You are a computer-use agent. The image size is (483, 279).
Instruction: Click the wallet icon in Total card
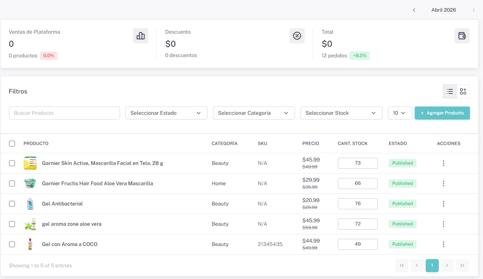[462, 36]
